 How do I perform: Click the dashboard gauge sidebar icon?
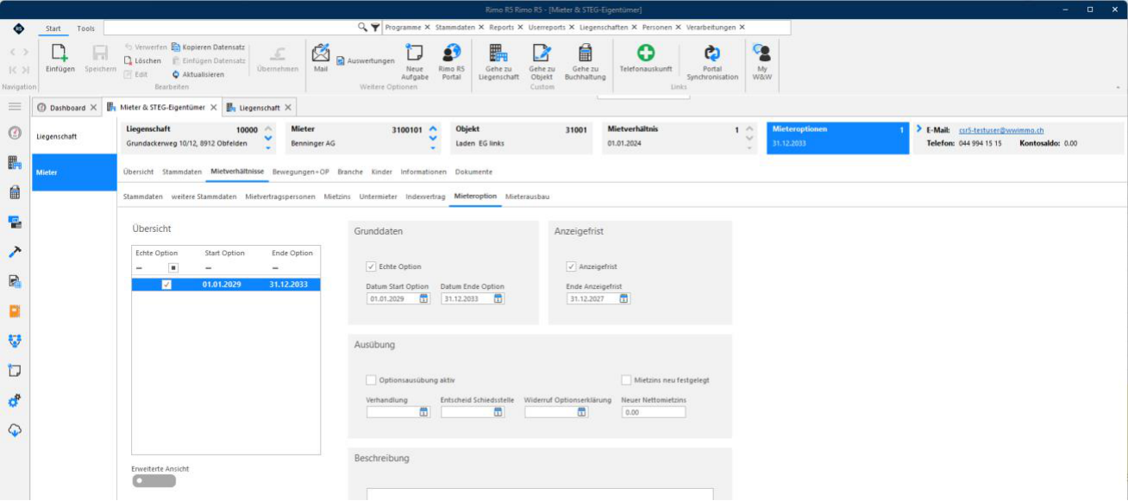click(15, 134)
